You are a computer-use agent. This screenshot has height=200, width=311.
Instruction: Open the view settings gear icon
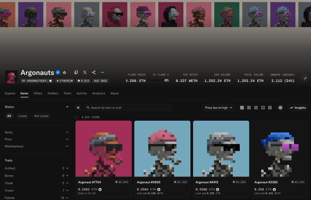[280, 108]
